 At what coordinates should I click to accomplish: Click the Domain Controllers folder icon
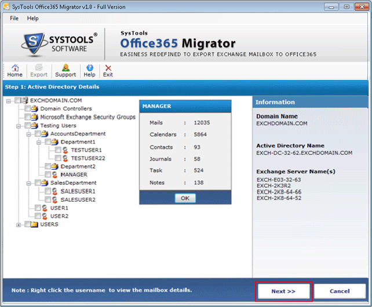click(35, 109)
